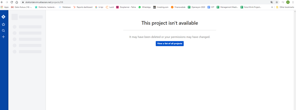Open starred items in Jira sidebar
Viewport: 296px width, 110px height.
3,24
